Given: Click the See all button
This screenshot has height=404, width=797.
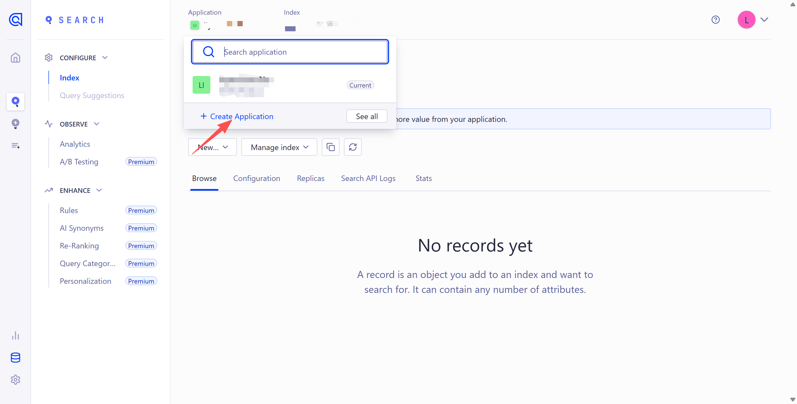Looking at the screenshot, I should tap(367, 116).
